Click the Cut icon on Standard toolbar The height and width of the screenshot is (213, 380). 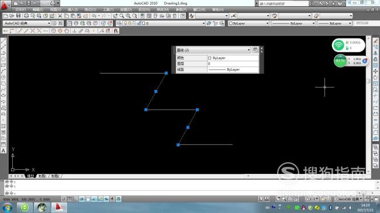pos(60,16)
